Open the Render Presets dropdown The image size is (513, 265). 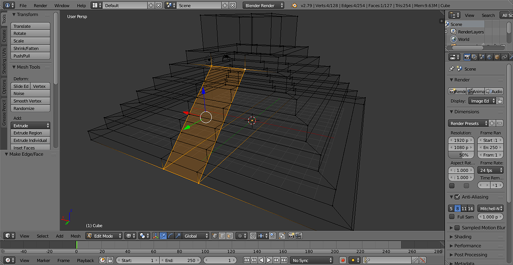click(467, 123)
